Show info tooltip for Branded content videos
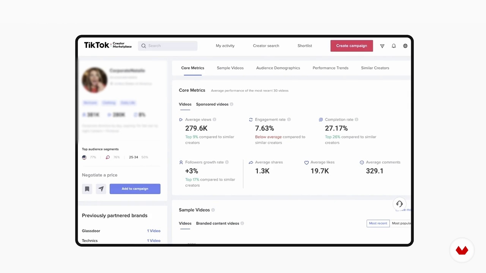Screen dimensions: 486x273 [x=242, y=223]
